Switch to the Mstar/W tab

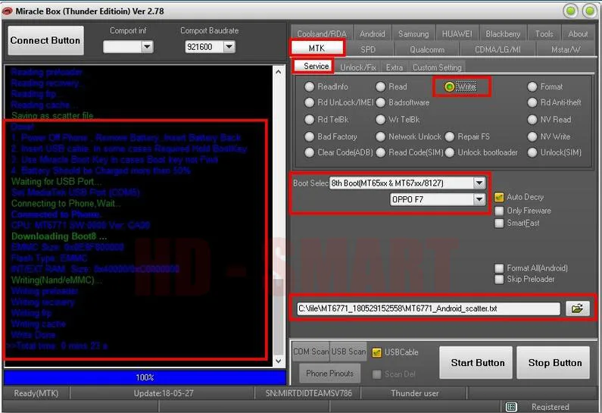566,49
